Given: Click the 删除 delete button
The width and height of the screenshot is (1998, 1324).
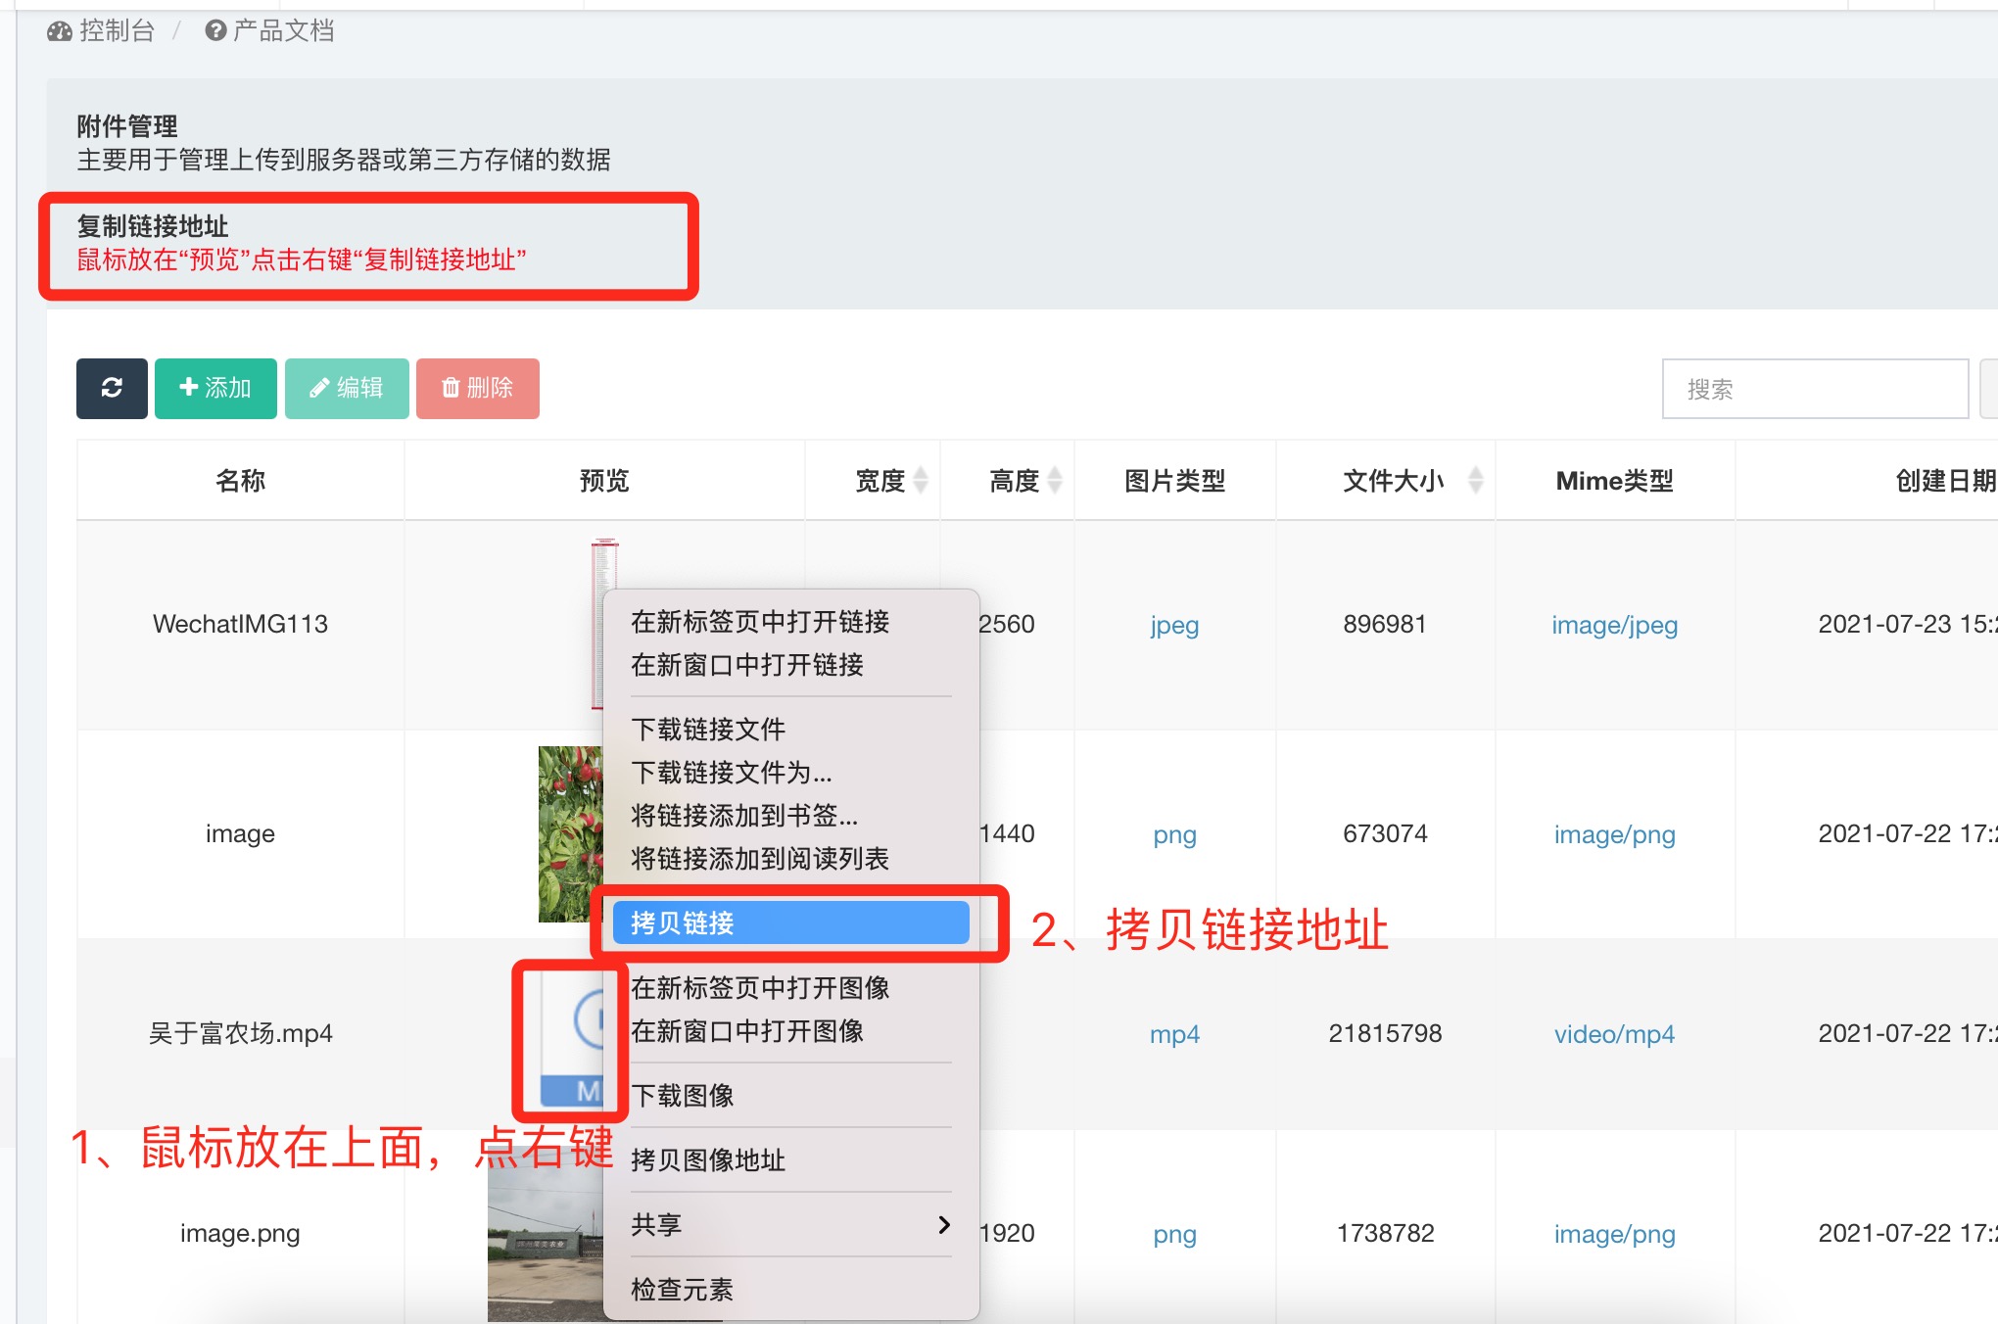Looking at the screenshot, I should tap(477, 388).
